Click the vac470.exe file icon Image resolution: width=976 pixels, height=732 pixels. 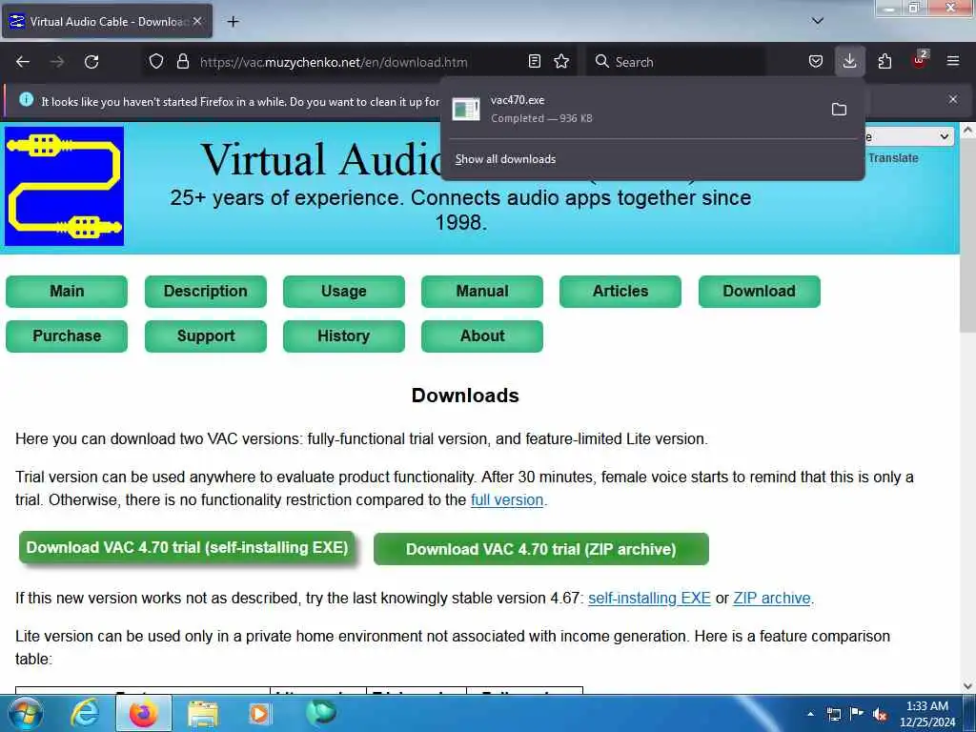tap(465, 110)
